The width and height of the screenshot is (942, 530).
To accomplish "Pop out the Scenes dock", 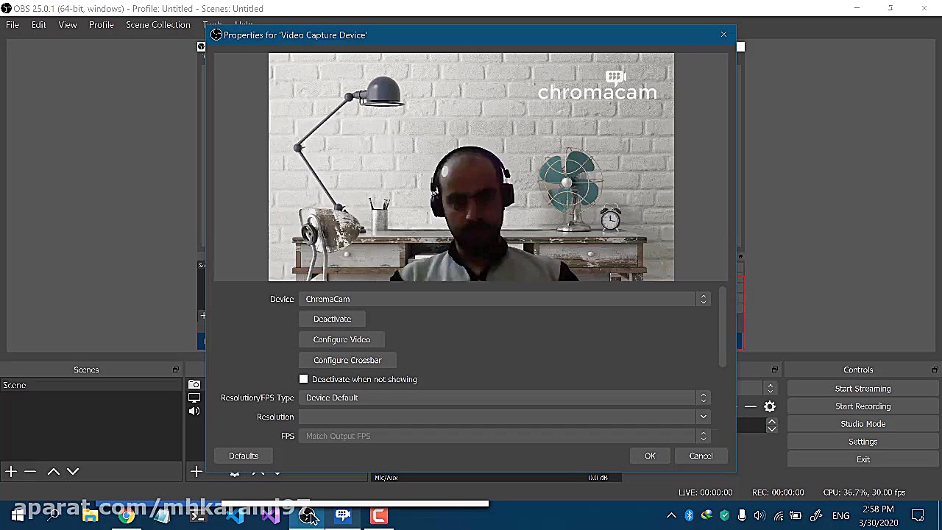I will coord(175,370).
